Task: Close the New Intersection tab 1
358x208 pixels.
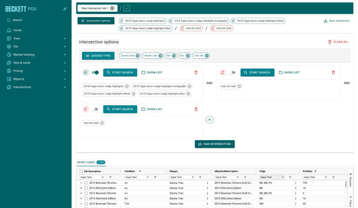Action: click(112, 8)
